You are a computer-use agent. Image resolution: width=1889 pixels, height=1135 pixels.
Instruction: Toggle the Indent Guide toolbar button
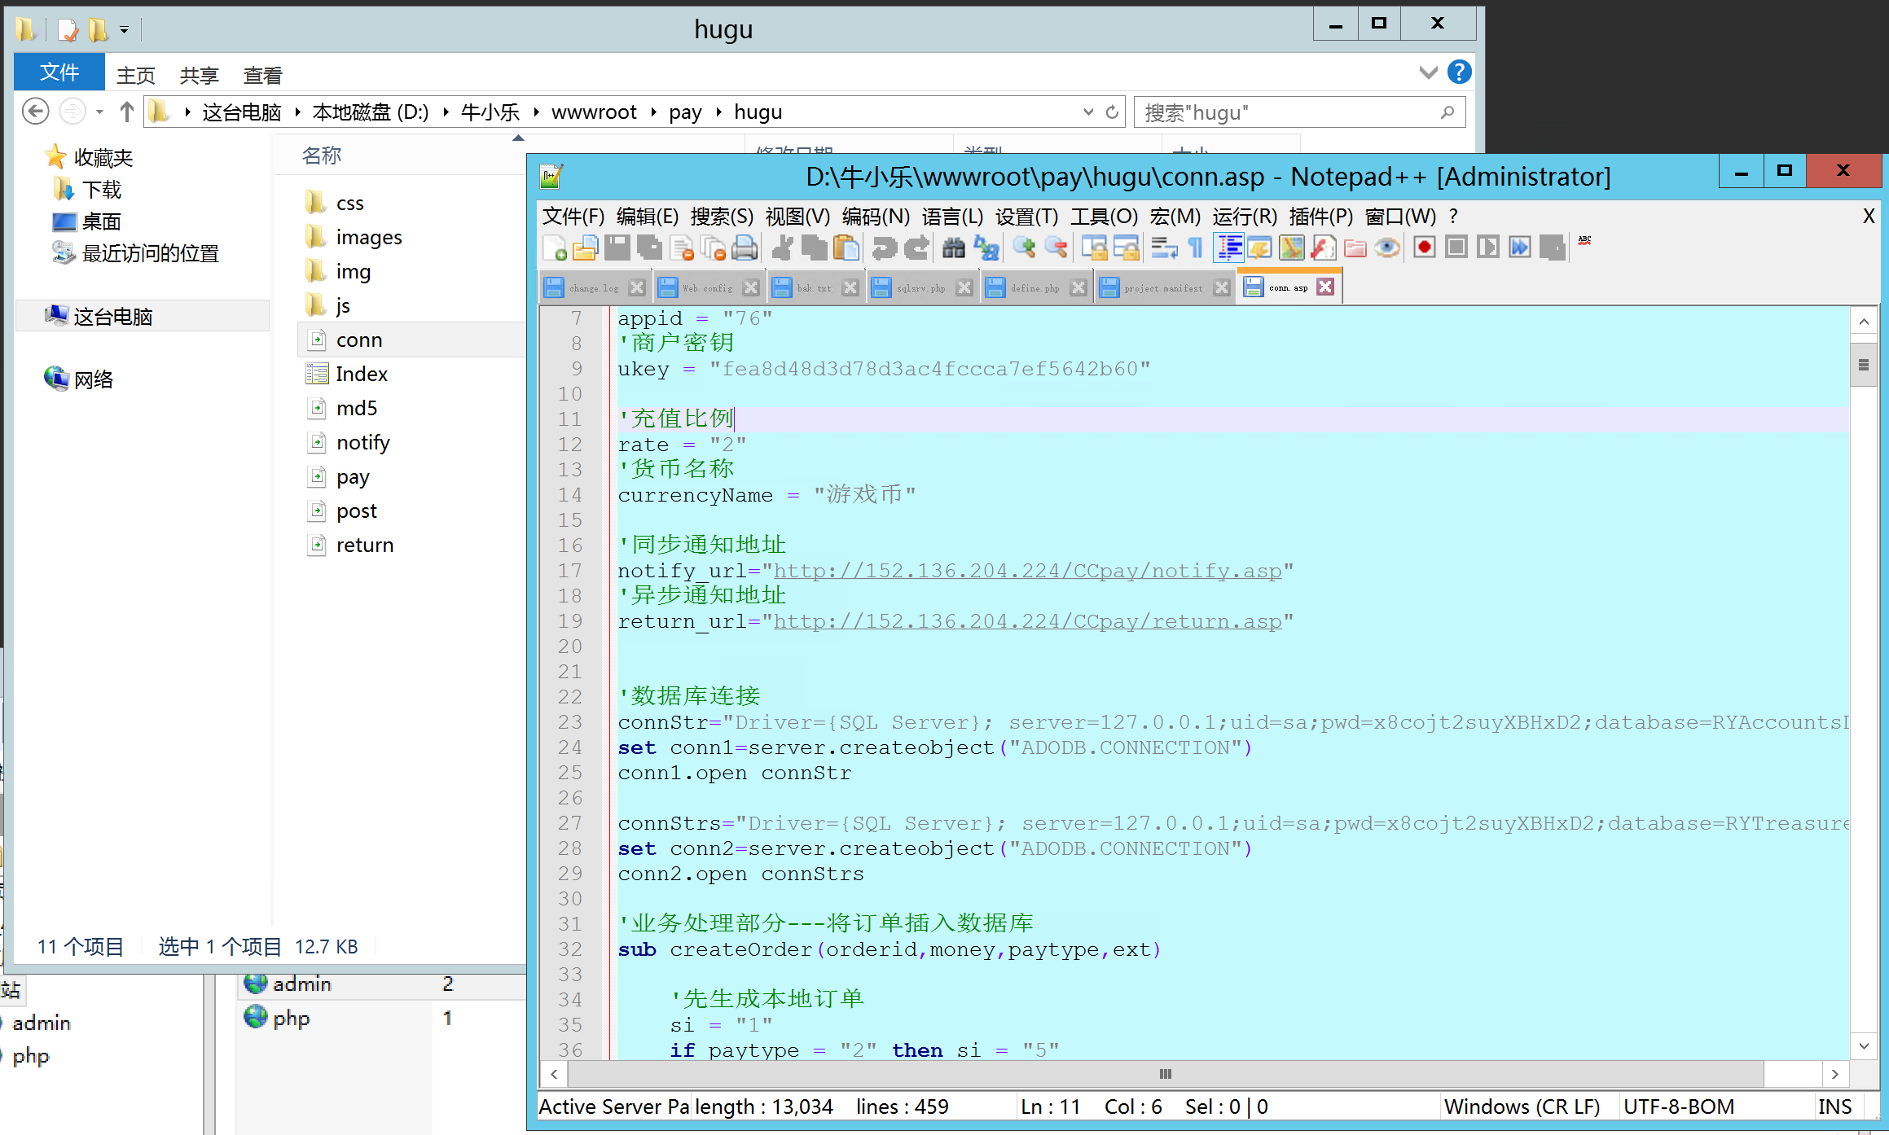coord(1228,248)
